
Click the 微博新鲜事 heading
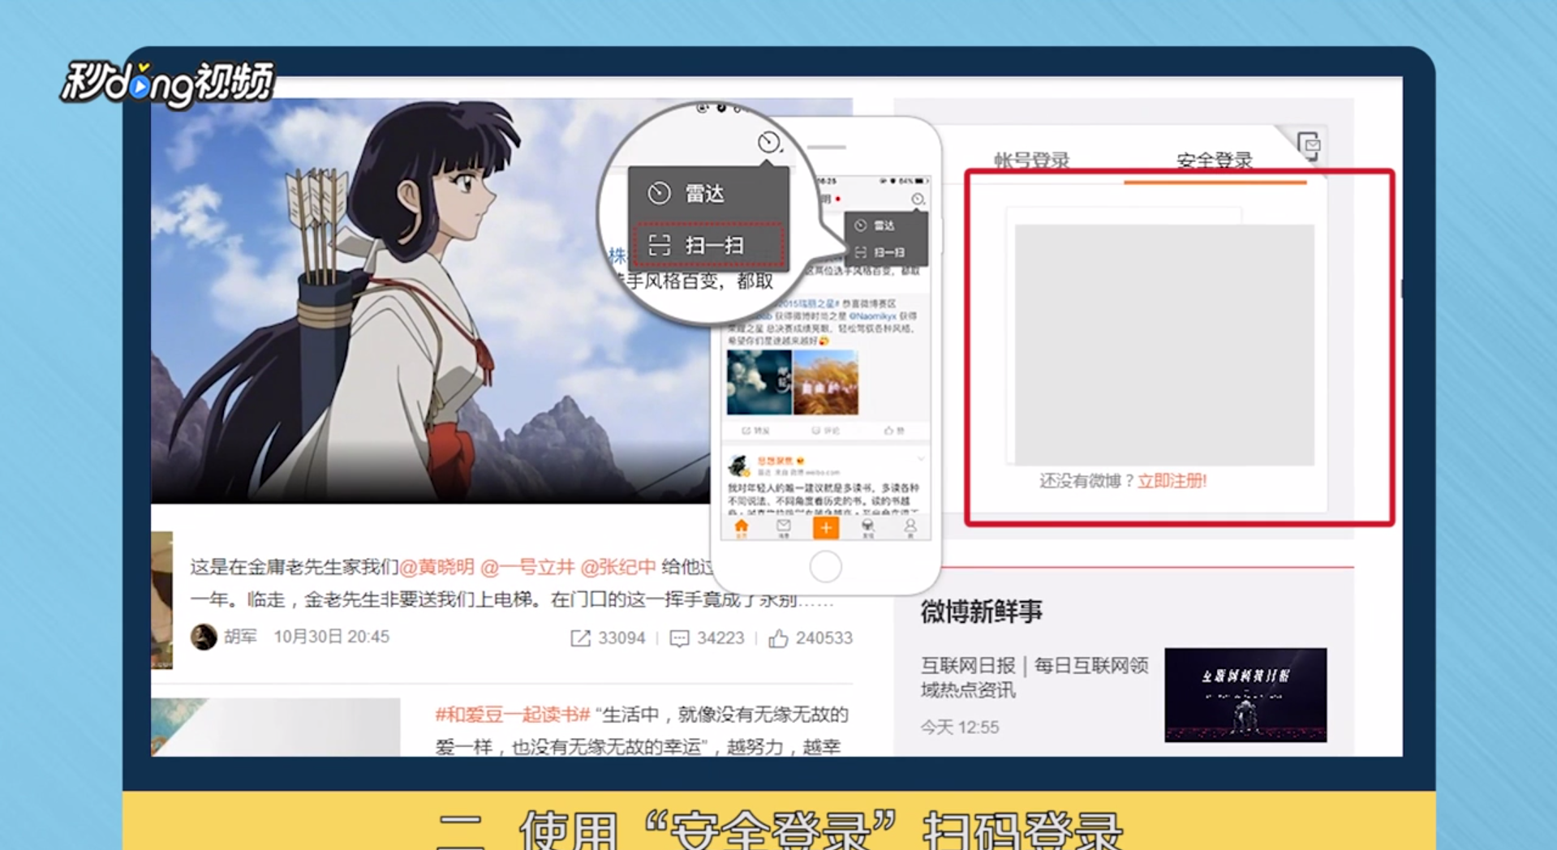coord(981,611)
